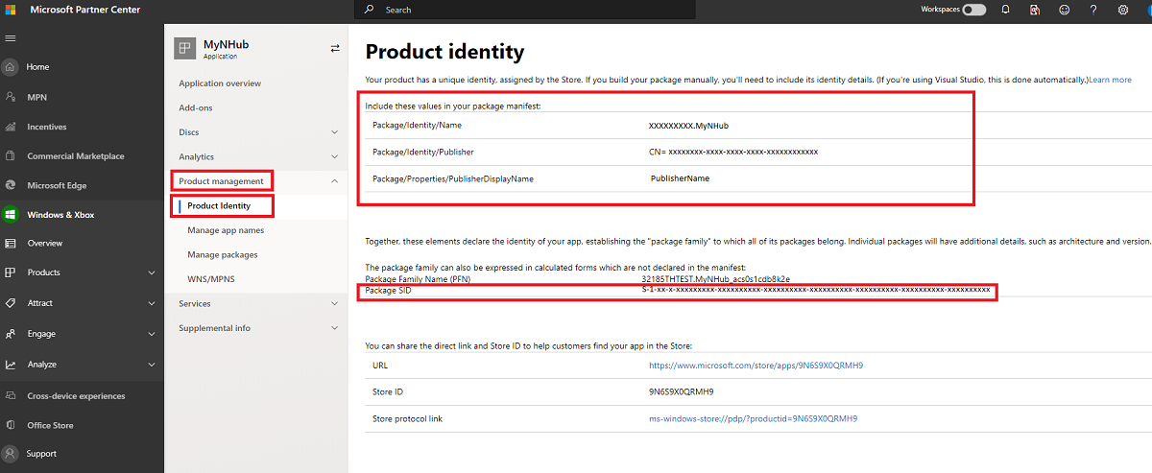The image size is (1152, 473).
Task: Open help question mark icon
Action: pos(1093,10)
